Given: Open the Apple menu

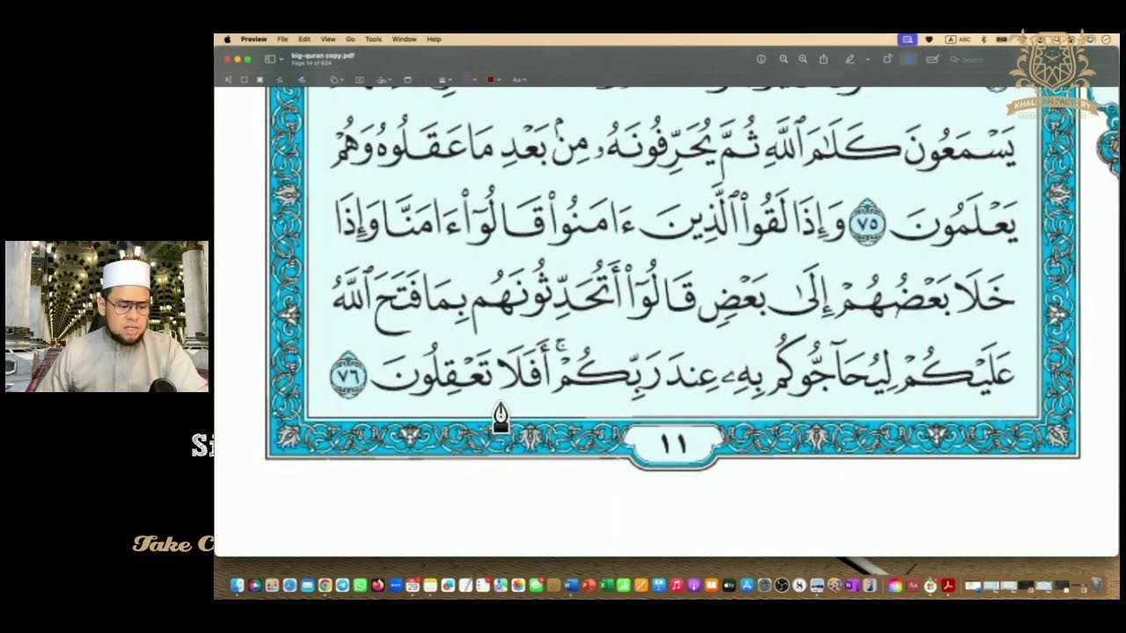Looking at the screenshot, I should (x=227, y=40).
